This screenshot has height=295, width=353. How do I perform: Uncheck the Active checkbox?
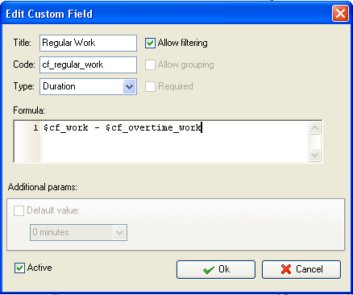(19, 268)
